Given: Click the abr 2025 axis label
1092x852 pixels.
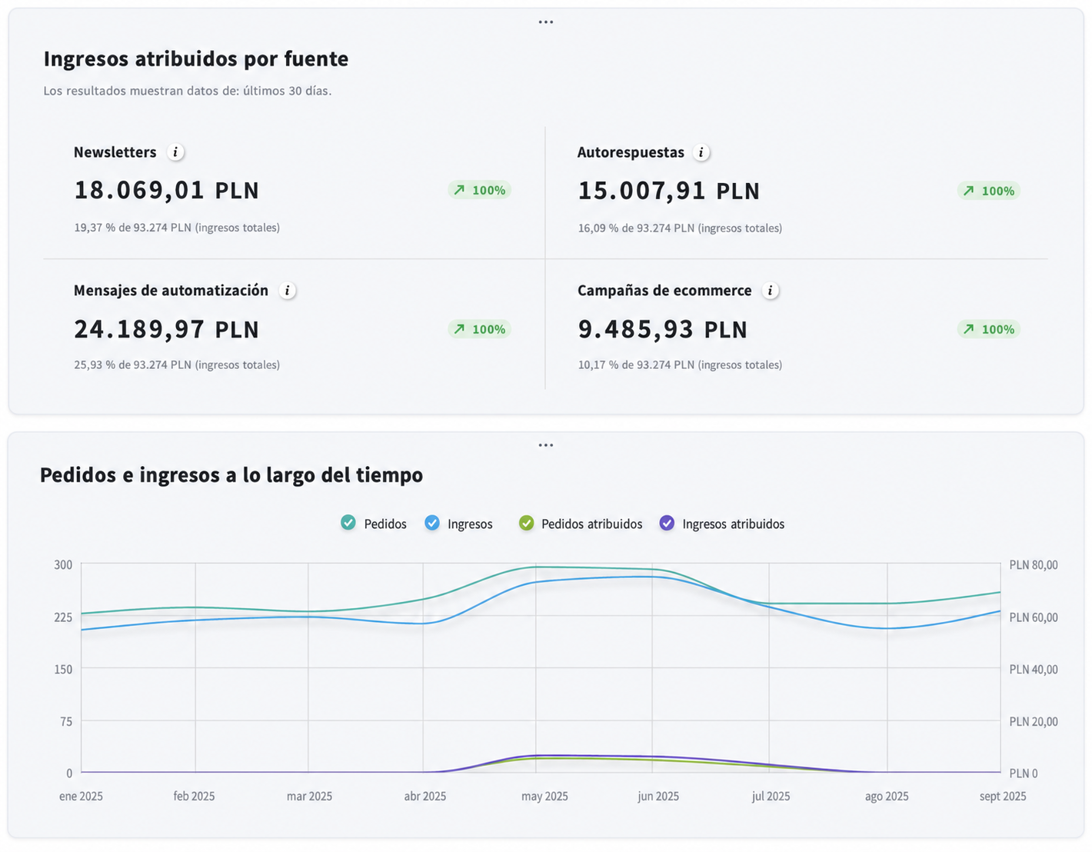Looking at the screenshot, I should coord(425,796).
